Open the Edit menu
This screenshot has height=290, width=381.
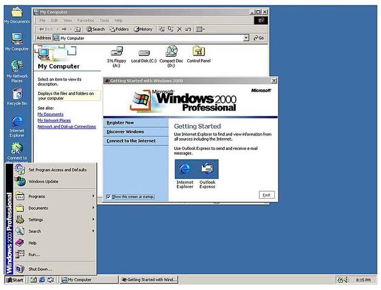(55, 21)
